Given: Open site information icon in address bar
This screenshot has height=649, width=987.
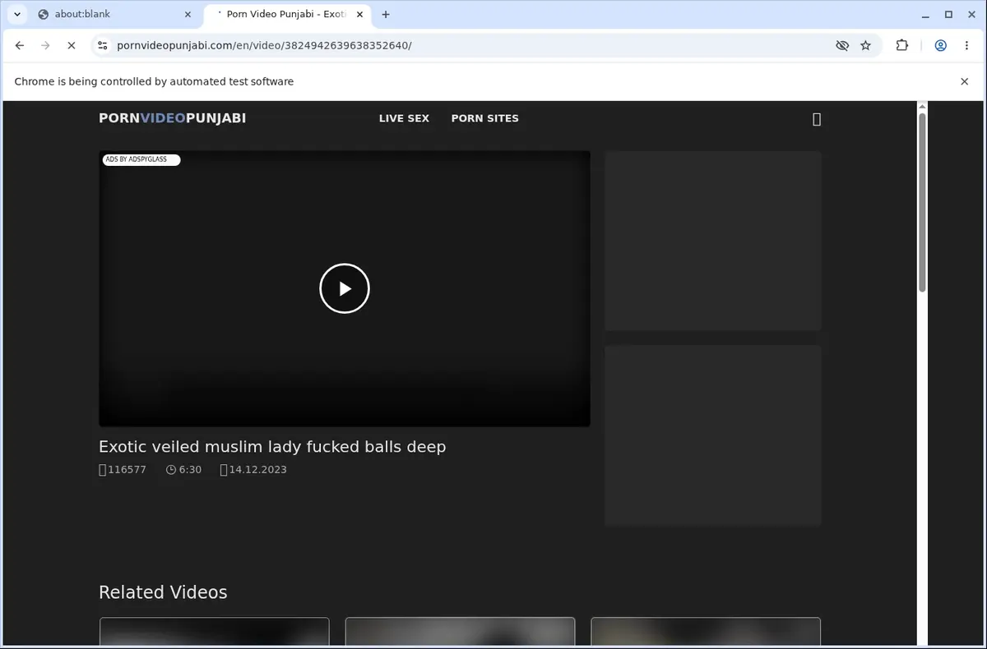Looking at the screenshot, I should 102,46.
